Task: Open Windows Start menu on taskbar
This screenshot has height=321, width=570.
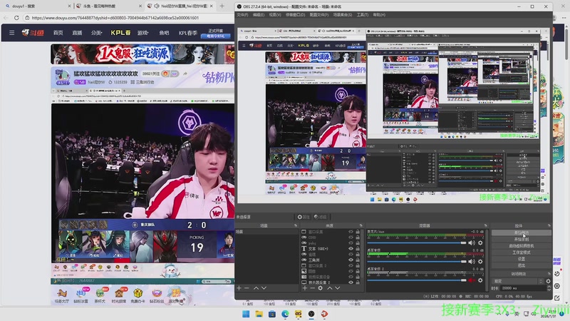Action: pos(246,314)
